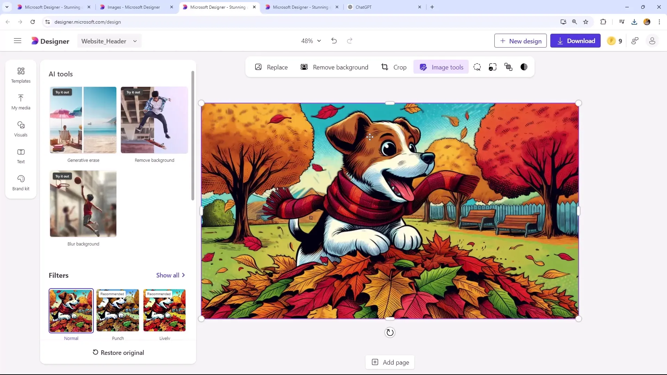
Task: Open the Remove background AI tool thumbnail
Action: point(154,120)
